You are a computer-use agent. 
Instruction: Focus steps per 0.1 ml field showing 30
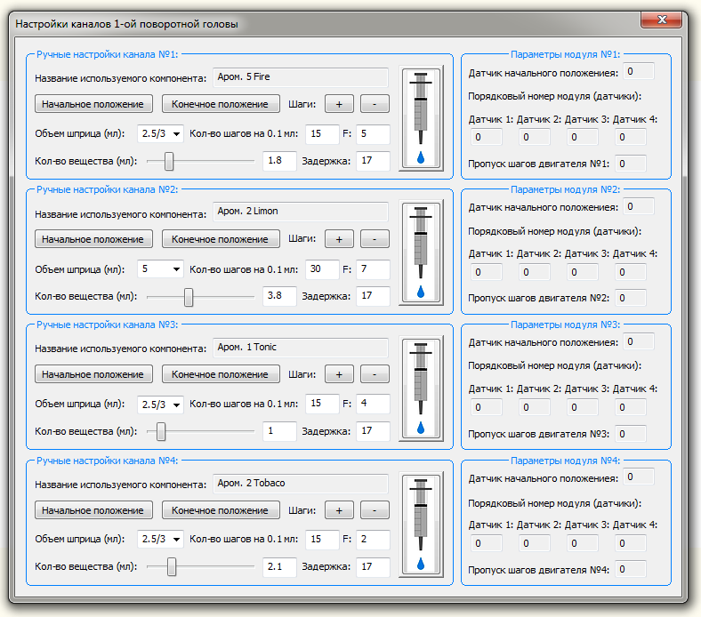click(322, 269)
